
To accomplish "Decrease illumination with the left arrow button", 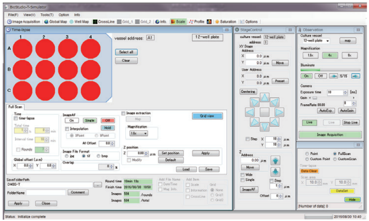I will [333, 76].
